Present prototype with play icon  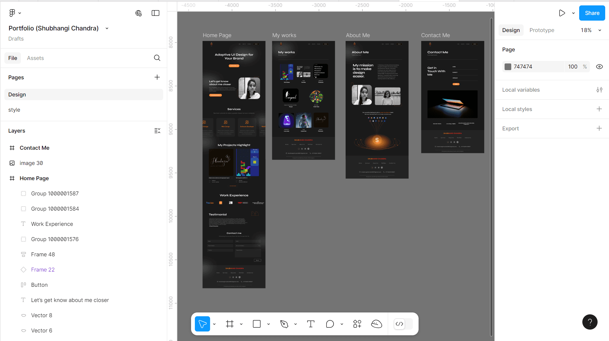(x=562, y=13)
